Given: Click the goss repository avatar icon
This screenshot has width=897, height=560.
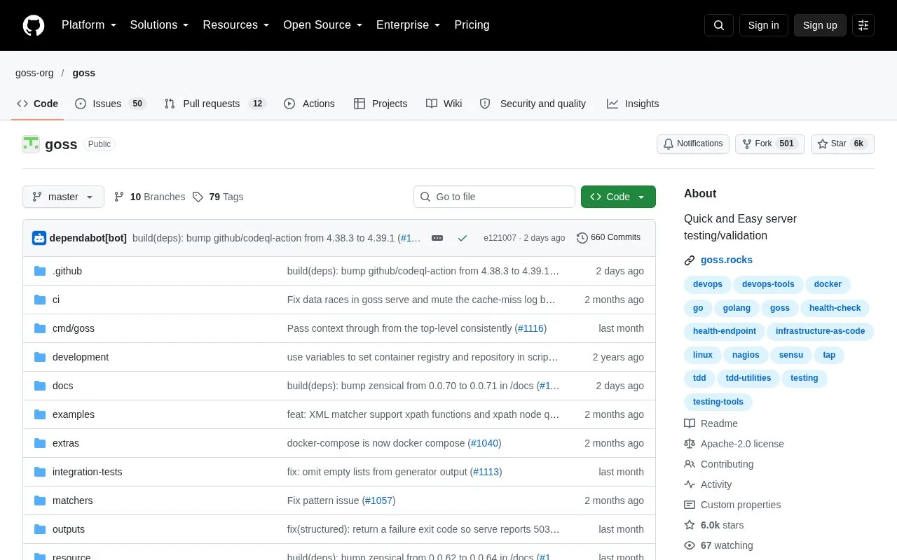Looking at the screenshot, I should [31, 144].
